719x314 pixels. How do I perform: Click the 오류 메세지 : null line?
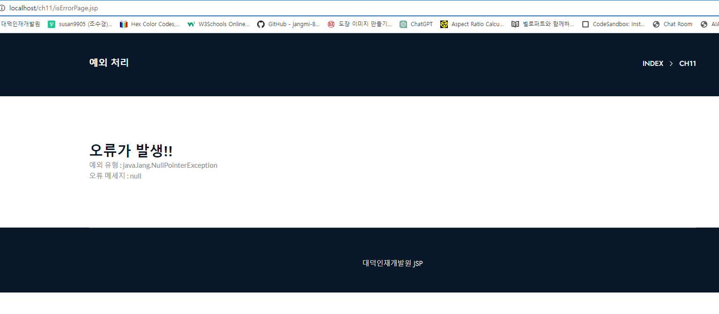pos(115,176)
